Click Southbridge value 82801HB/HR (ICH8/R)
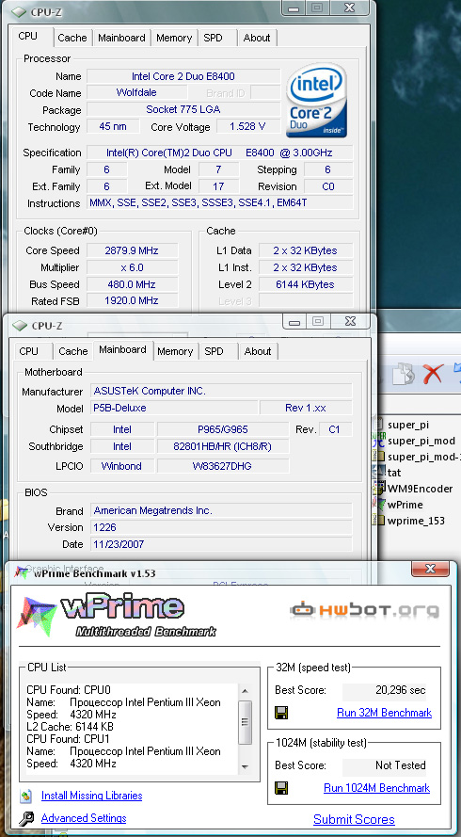This screenshot has height=837, width=461. coord(222,446)
